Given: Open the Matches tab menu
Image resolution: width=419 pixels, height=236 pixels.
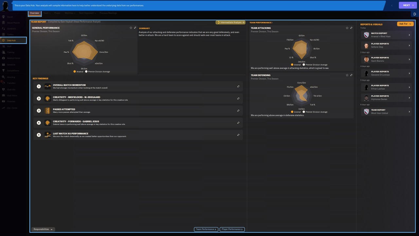Looking at the screenshot, I should tap(70, 13).
